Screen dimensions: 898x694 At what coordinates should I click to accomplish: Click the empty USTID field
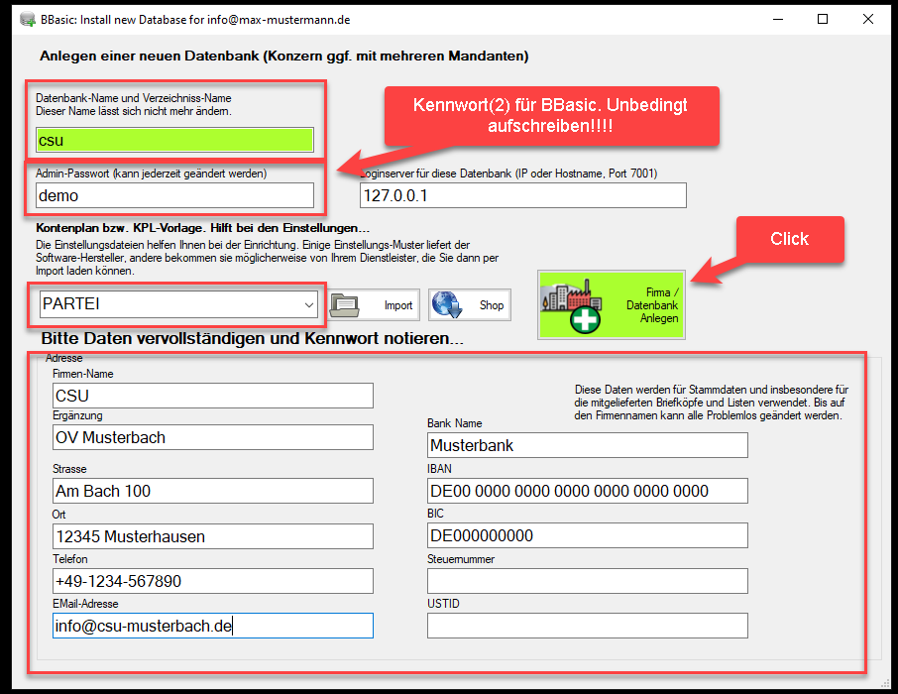click(587, 626)
